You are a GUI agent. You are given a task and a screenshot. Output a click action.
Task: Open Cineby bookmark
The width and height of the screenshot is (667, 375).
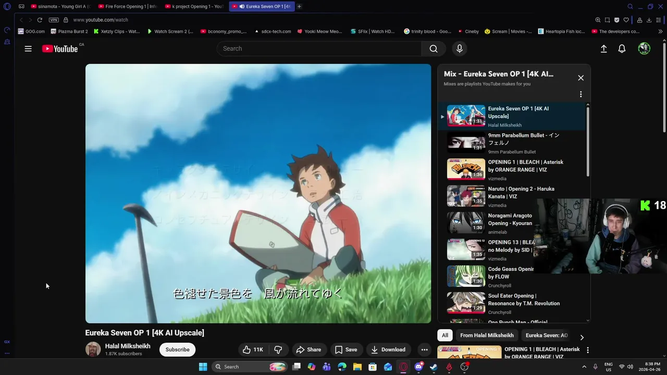point(468,31)
